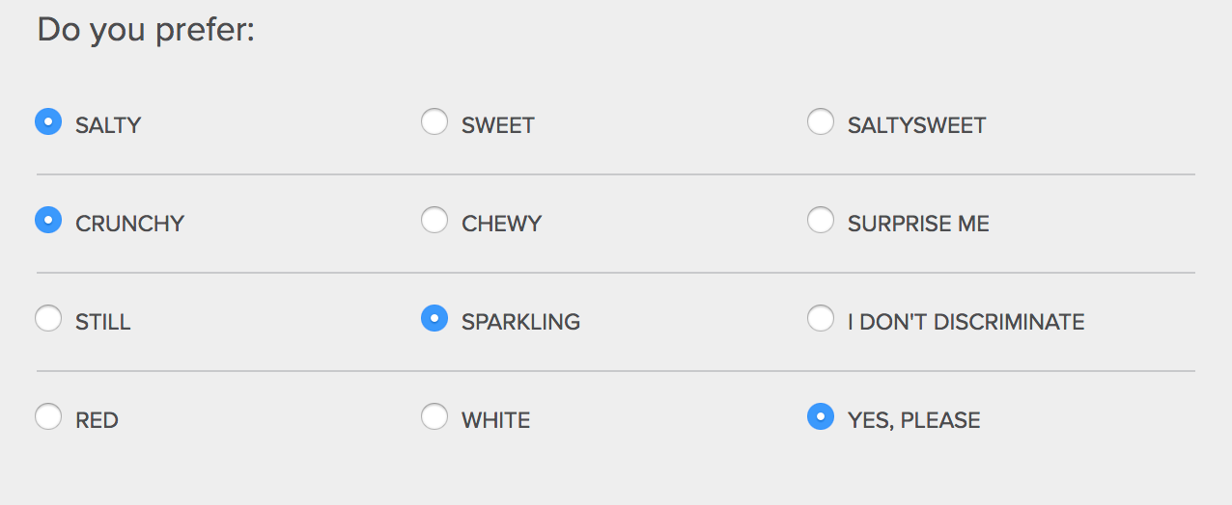Click the SURPRISE ME label text

[x=918, y=224]
